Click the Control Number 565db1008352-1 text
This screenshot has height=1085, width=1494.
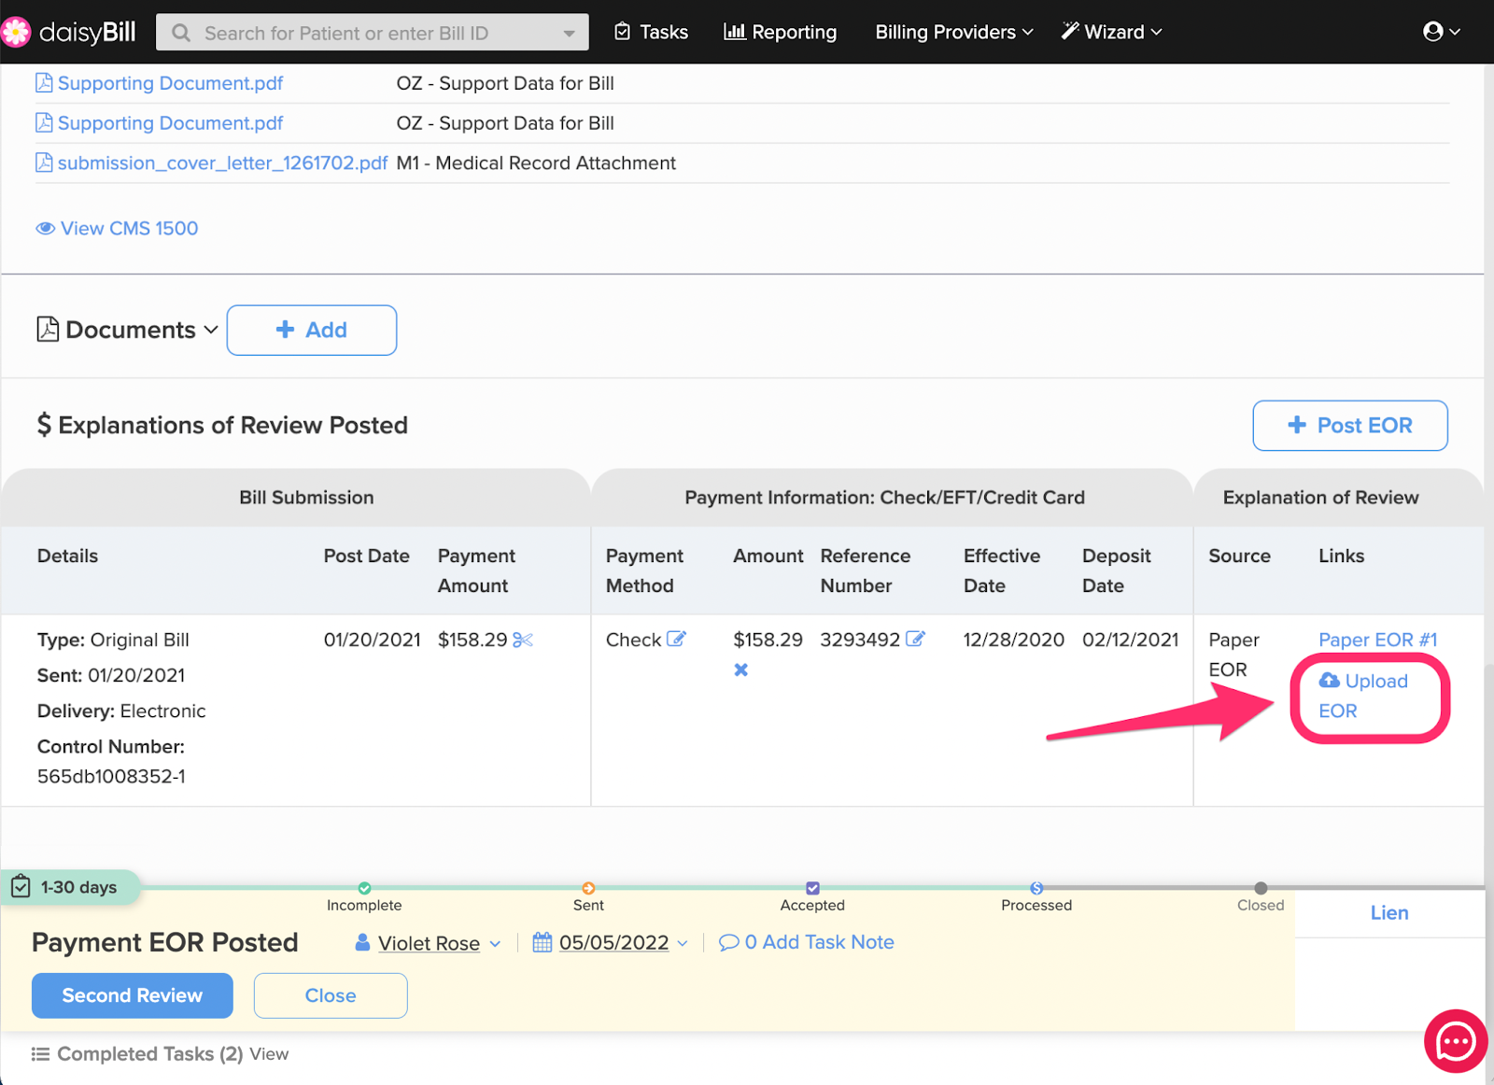click(111, 761)
